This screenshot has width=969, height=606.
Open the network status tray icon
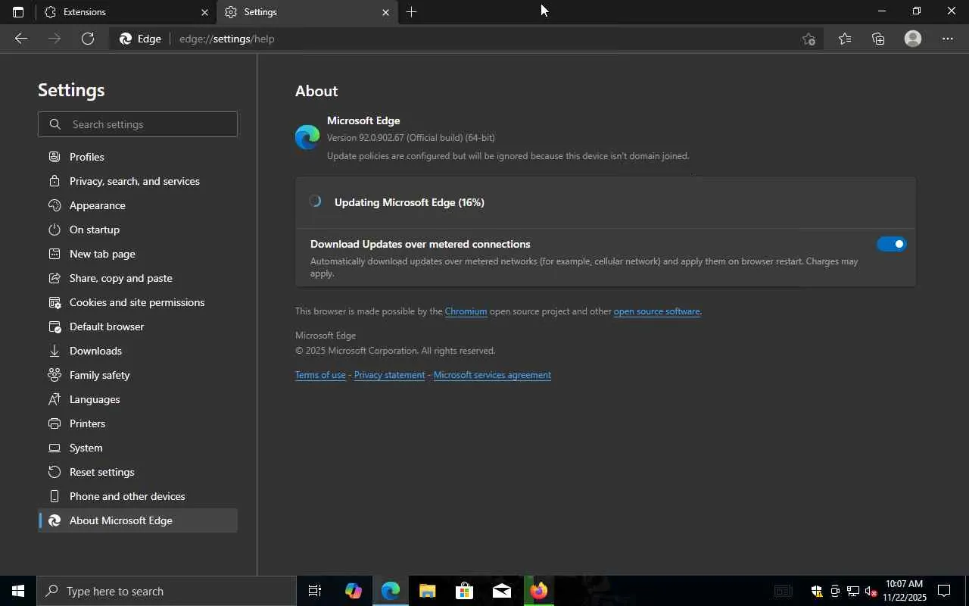853,591
